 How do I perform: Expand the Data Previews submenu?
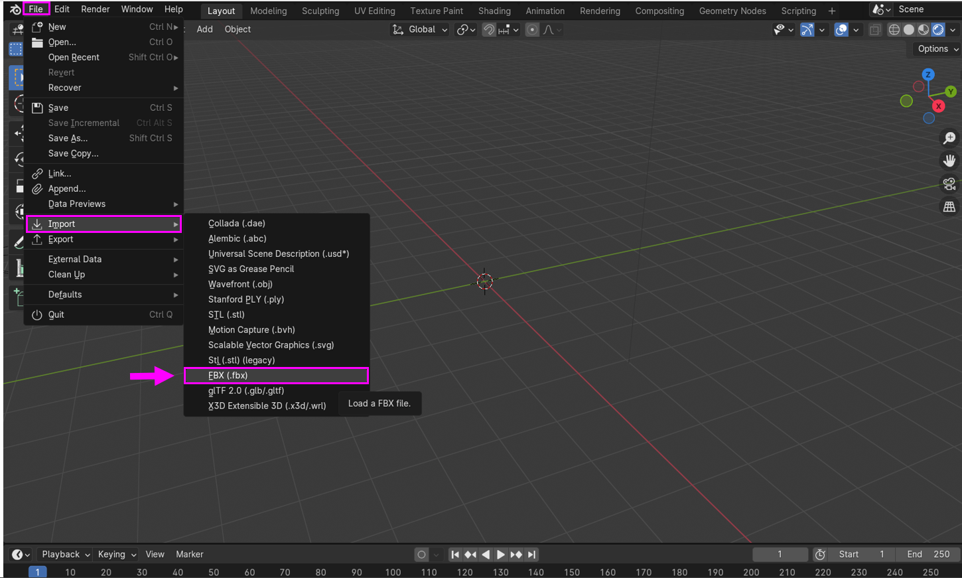coord(103,204)
